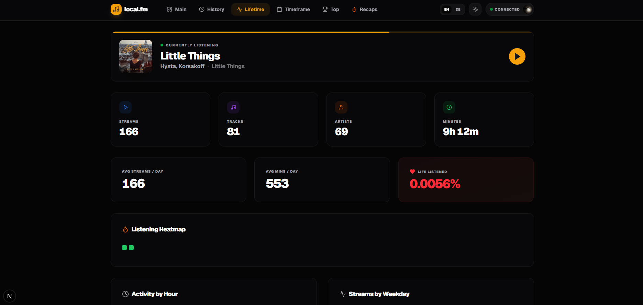Image resolution: width=643 pixels, height=305 pixels.
Task: Click the user avatar next to CONNECTED
Action: [528, 9]
